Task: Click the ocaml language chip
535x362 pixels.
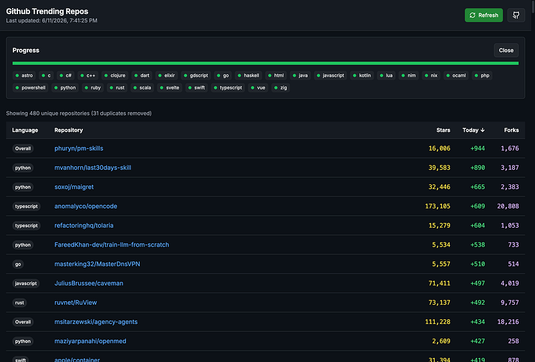Action: coord(456,75)
